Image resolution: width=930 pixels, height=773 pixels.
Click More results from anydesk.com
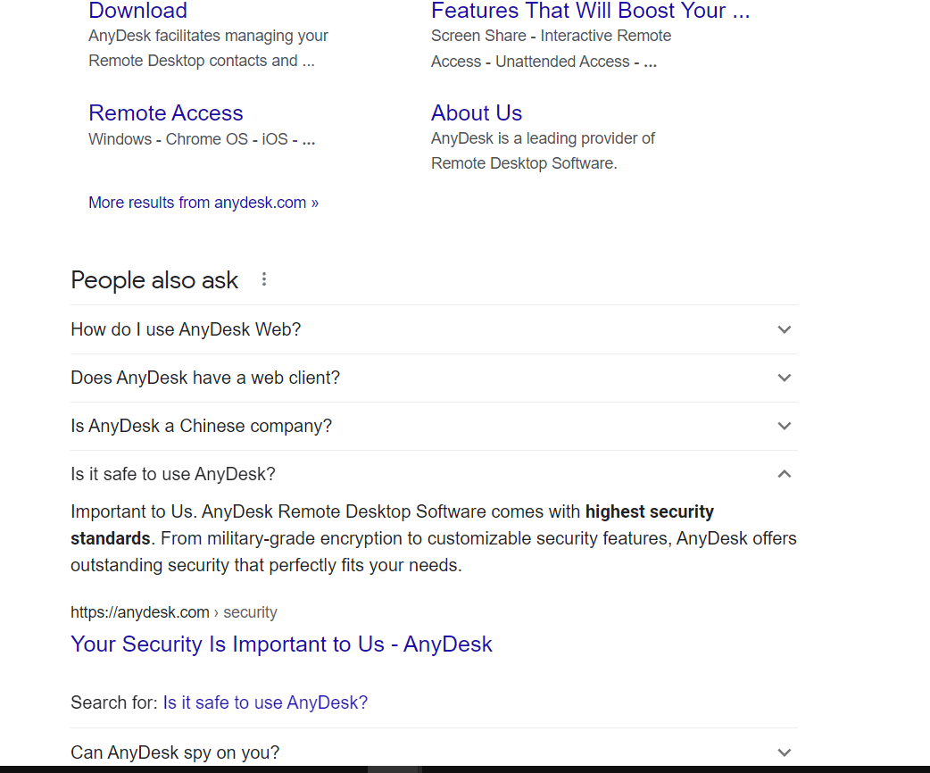click(x=203, y=203)
